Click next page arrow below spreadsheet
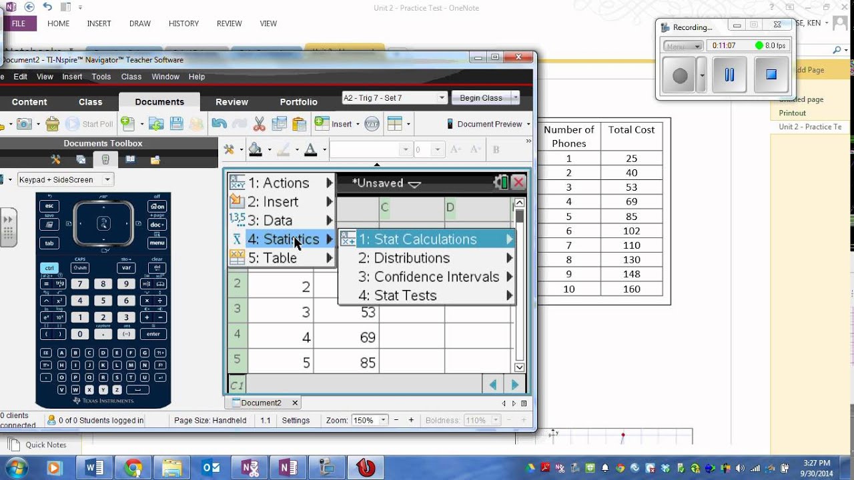The width and height of the screenshot is (854, 480). (x=514, y=385)
